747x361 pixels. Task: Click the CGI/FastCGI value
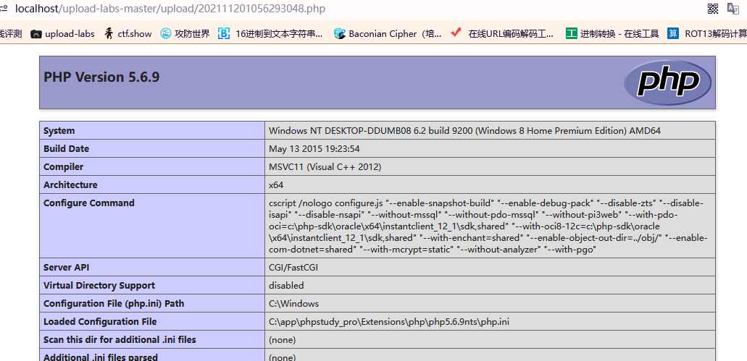point(293,267)
